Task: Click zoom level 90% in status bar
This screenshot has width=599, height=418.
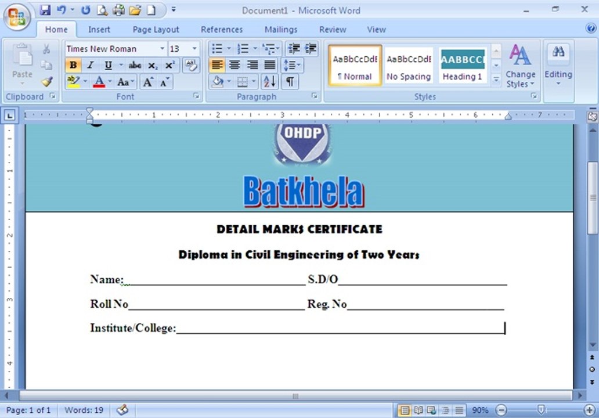Action: click(480, 410)
